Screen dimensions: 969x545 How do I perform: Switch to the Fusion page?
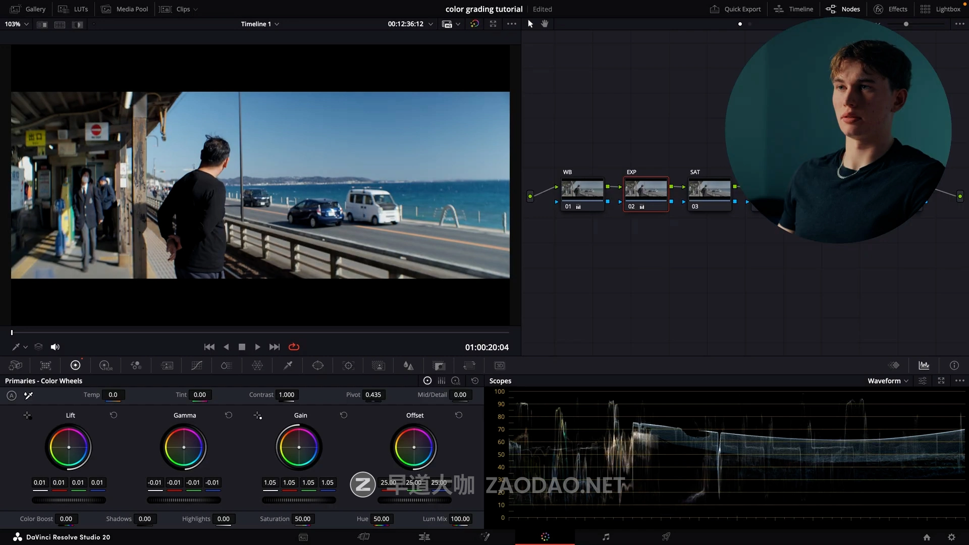(x=485, y=537)
